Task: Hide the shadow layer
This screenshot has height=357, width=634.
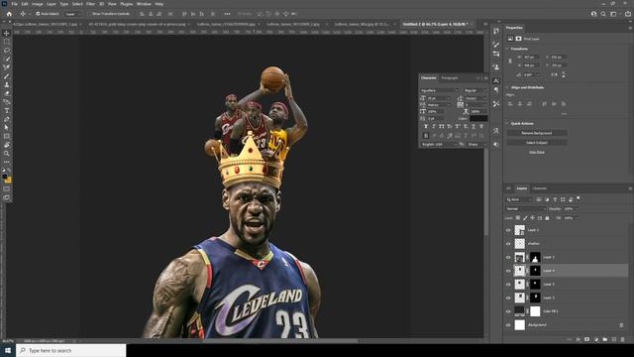Action: point(508,244)
